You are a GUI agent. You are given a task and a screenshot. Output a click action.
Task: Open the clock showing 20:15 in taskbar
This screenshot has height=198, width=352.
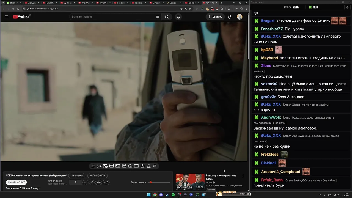click(x=346, y=195)
